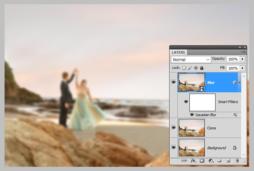Open the Layers panel options menu
Image resolution: width=254 pixels, height=171 pixels.
coord(243,52)
